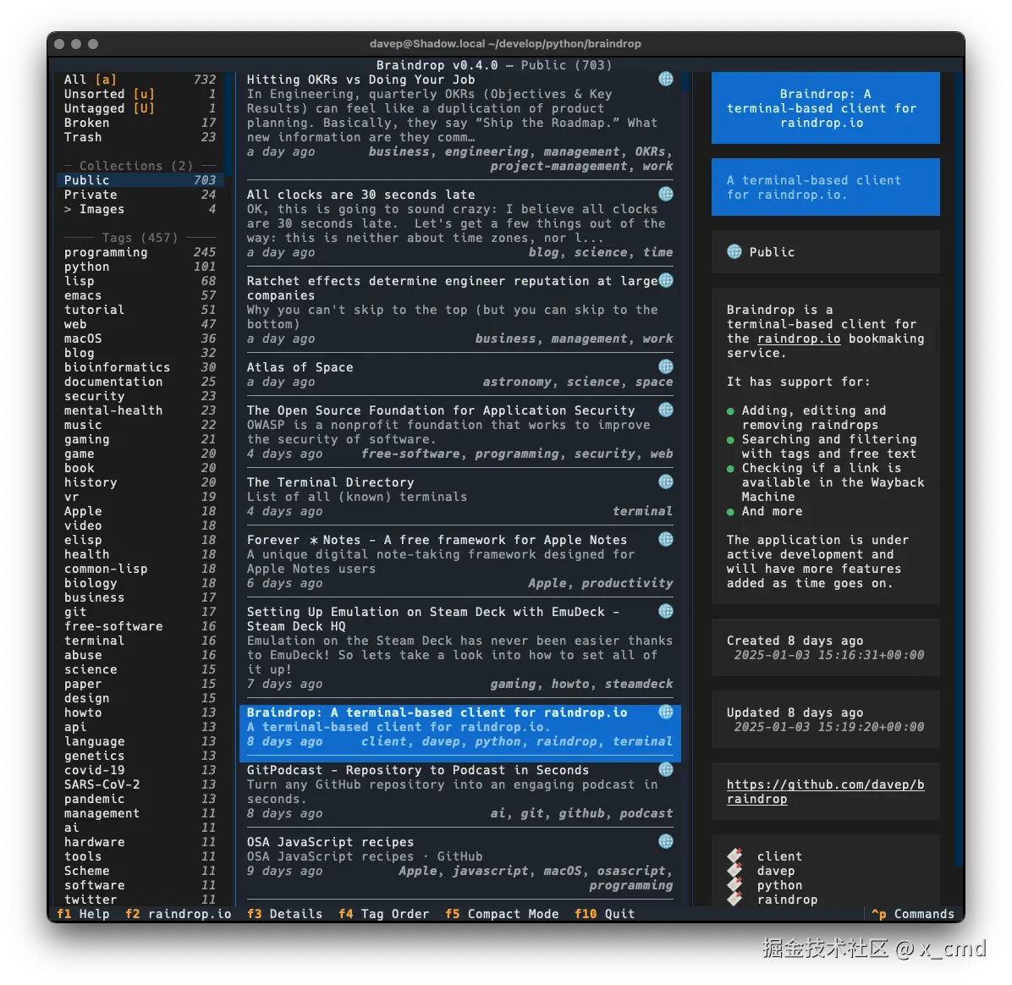
Task: Click globe icon on Atlas of Space entry
Action: pyautogui.click(x=665, y=366)
